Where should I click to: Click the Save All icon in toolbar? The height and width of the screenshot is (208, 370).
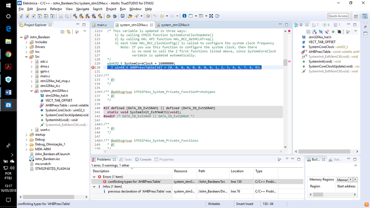pos(67,16)
